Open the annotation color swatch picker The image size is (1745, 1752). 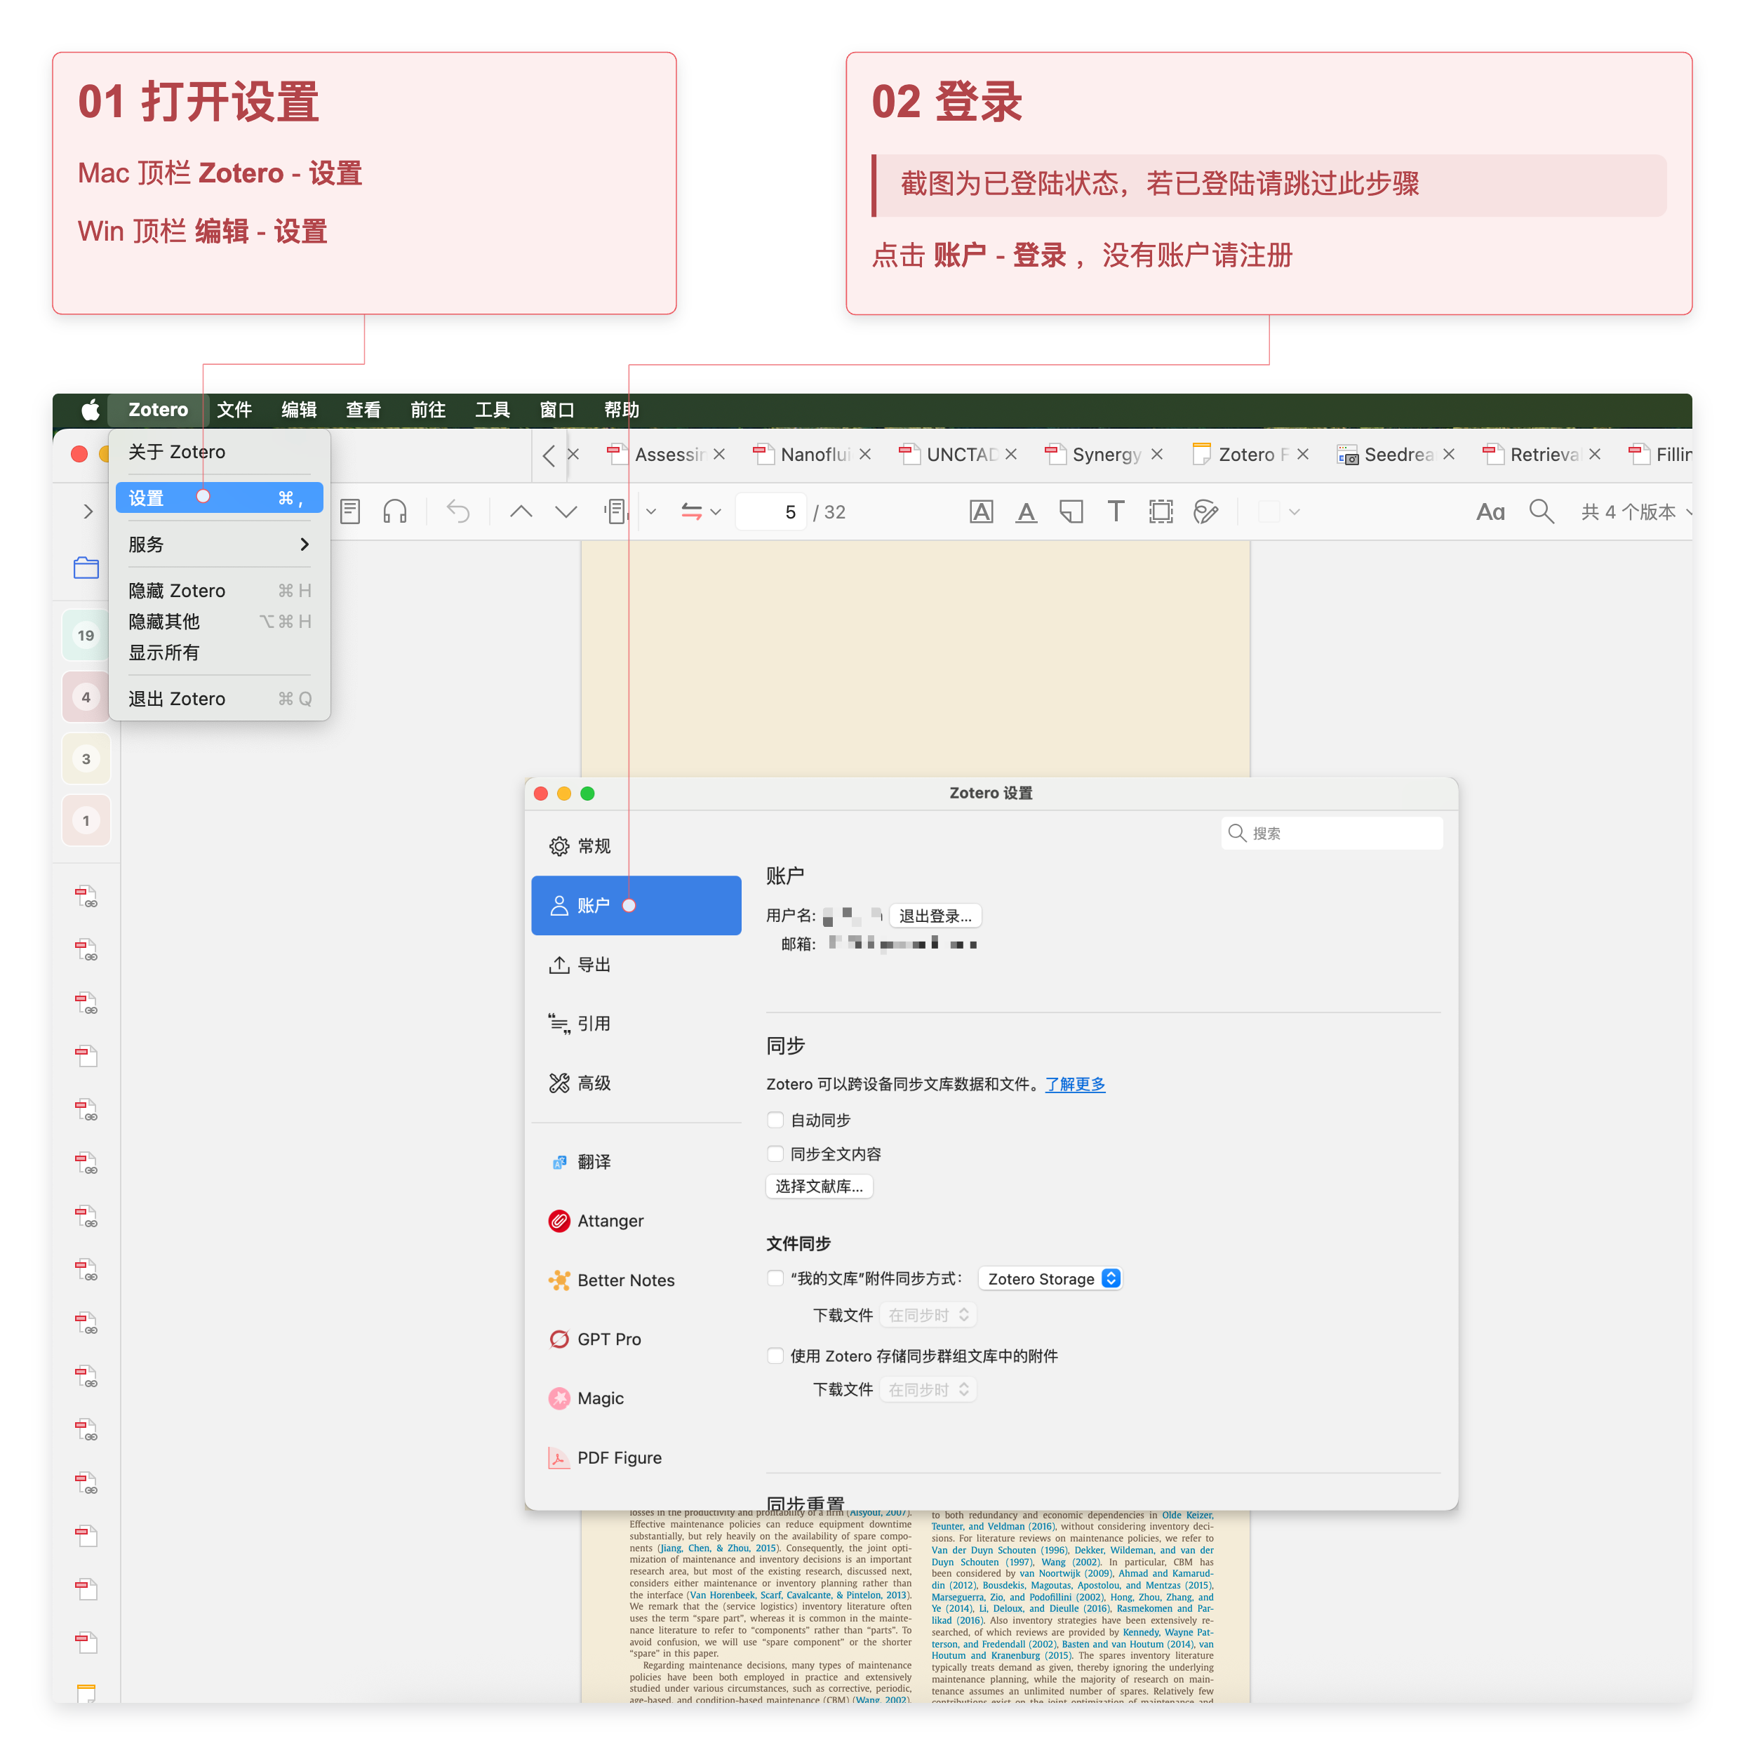(1280, 511)
